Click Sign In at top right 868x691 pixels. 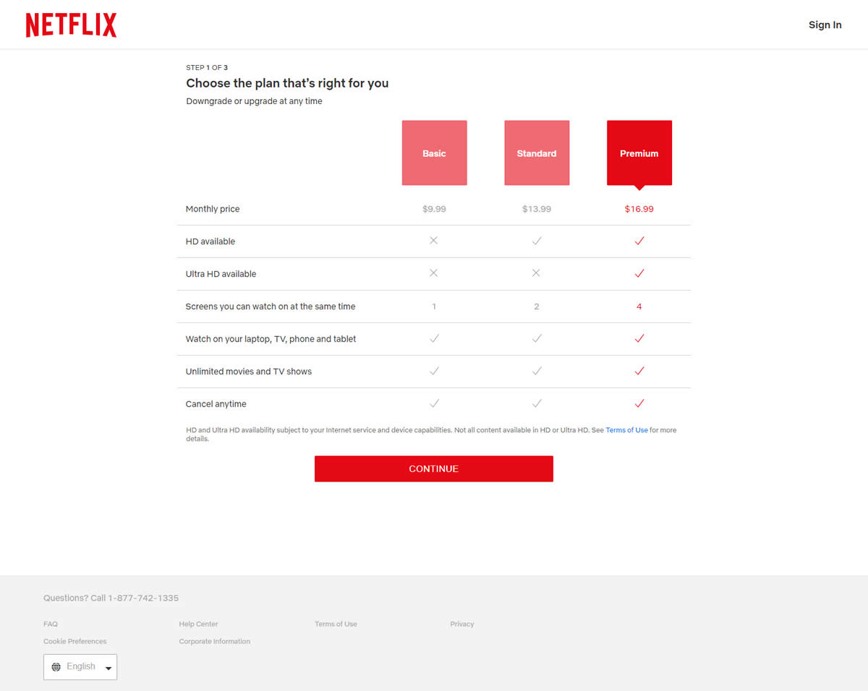click(x=825, y=25)
